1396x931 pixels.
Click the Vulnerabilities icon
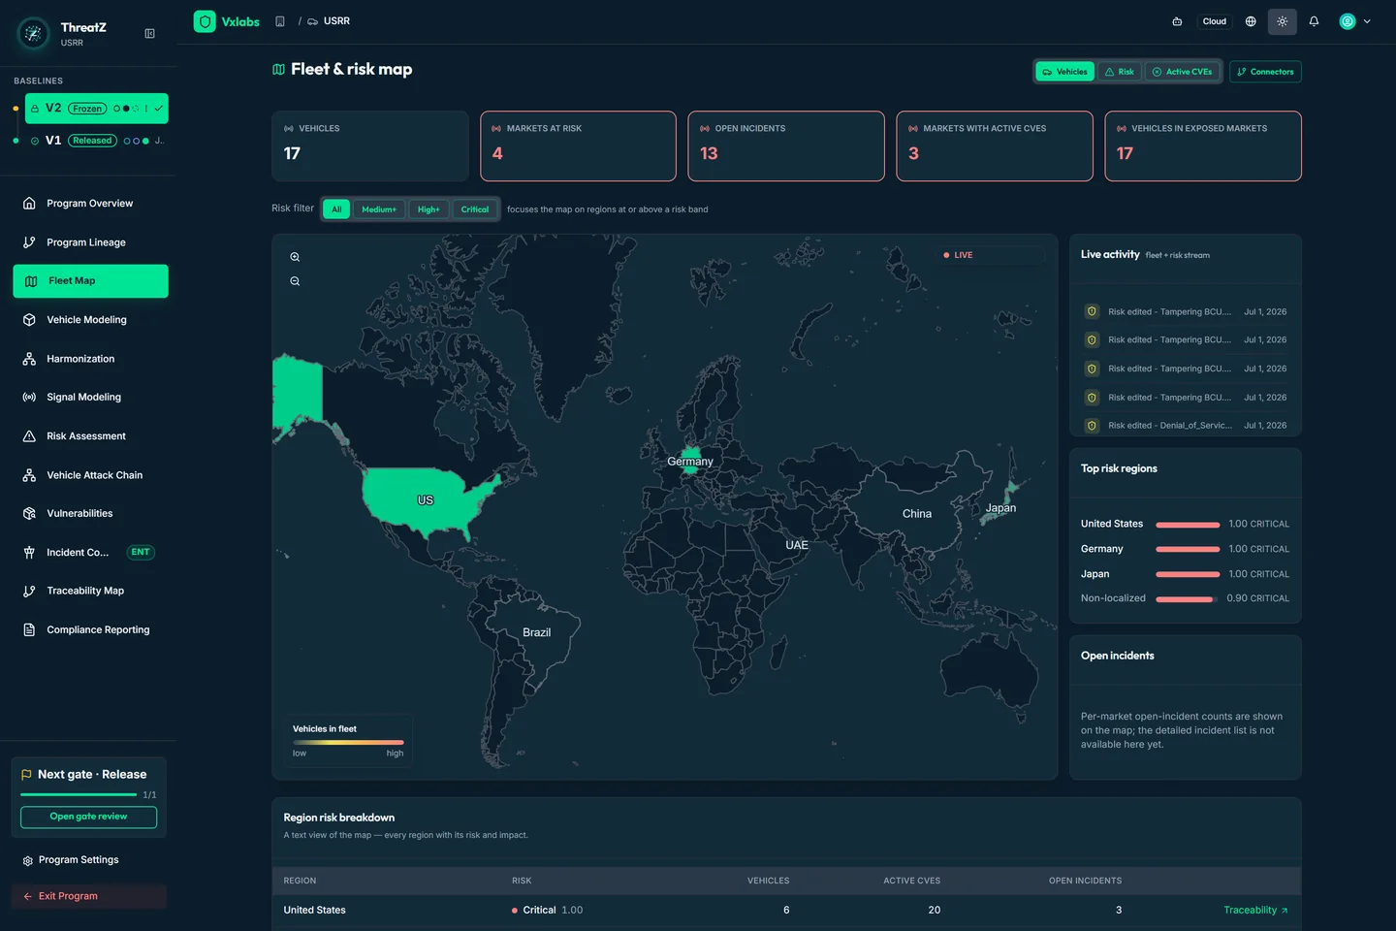(x=29, y=514)
